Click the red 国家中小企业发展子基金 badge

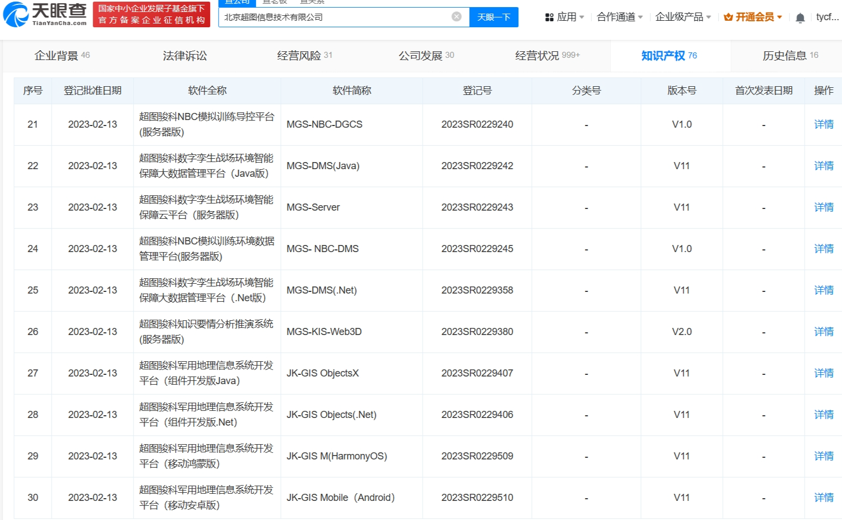(152, 14)
